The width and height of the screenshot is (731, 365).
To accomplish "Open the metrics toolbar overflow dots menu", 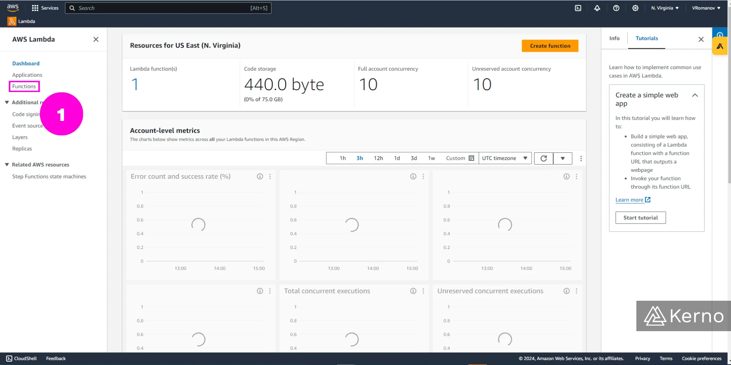I will pyautogui.click(x=581, y=158).
